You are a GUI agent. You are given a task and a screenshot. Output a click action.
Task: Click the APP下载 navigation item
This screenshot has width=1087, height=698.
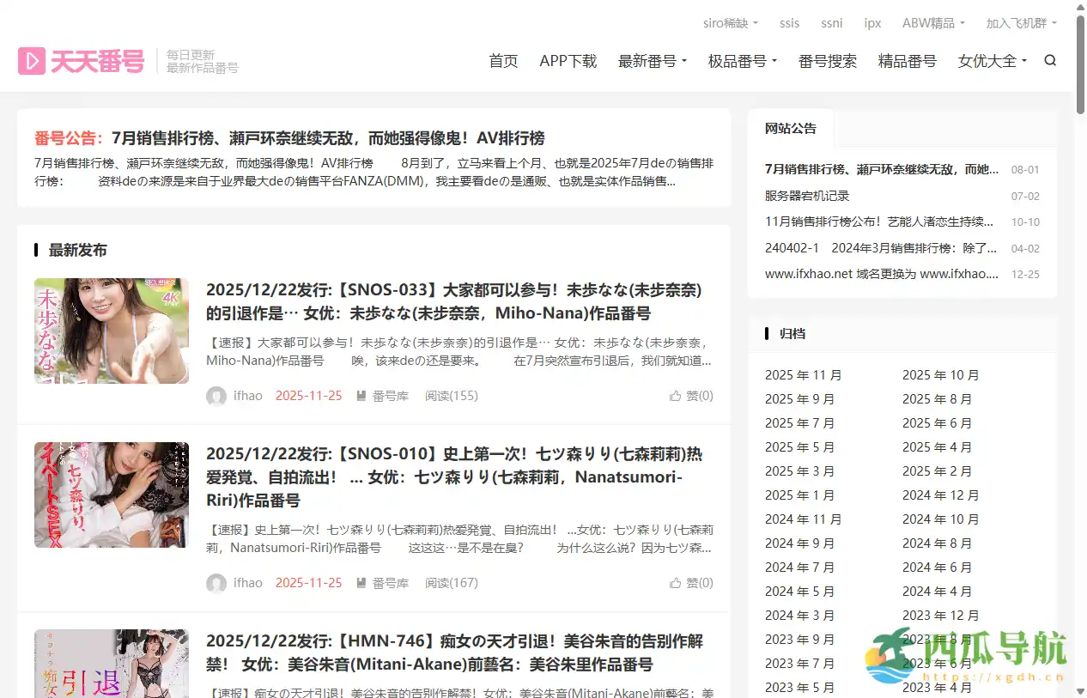568,61
